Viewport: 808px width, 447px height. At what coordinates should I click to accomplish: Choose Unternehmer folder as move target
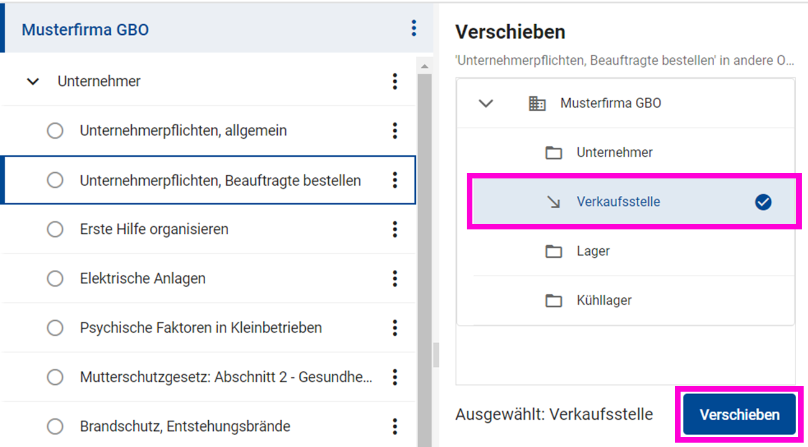coord(614,153)
